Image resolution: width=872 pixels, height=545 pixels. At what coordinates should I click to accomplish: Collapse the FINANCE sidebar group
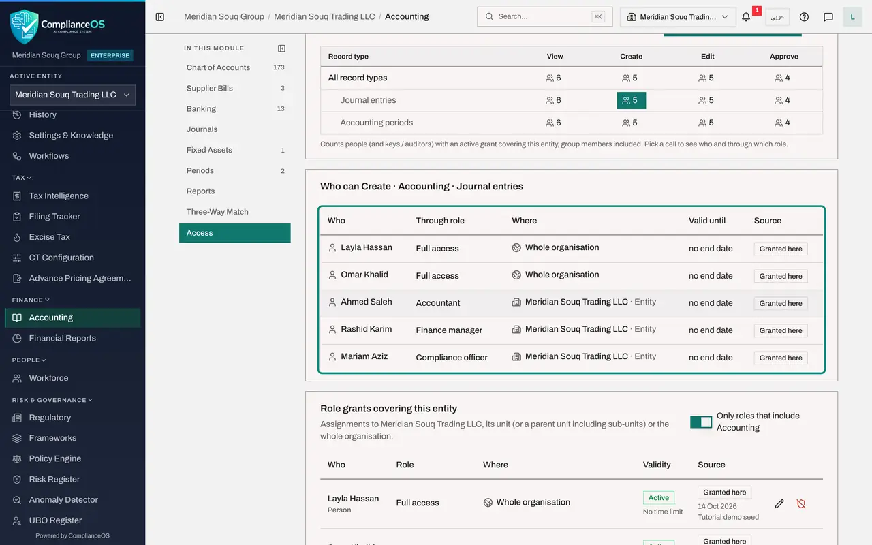[x=31, y=300]
